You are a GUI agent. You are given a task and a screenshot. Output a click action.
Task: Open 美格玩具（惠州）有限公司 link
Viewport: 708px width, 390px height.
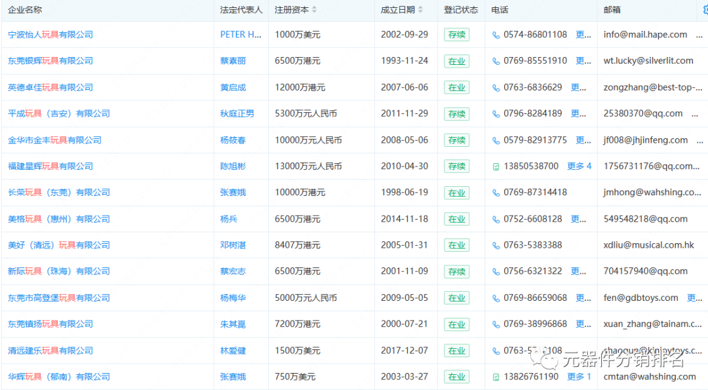click(x=59, y=220)
